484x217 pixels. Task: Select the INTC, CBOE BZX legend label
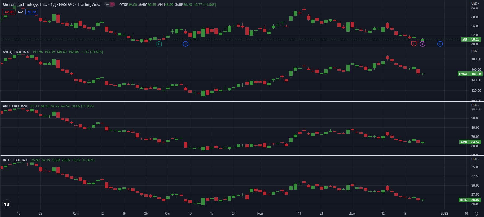[x=15, y=160]
